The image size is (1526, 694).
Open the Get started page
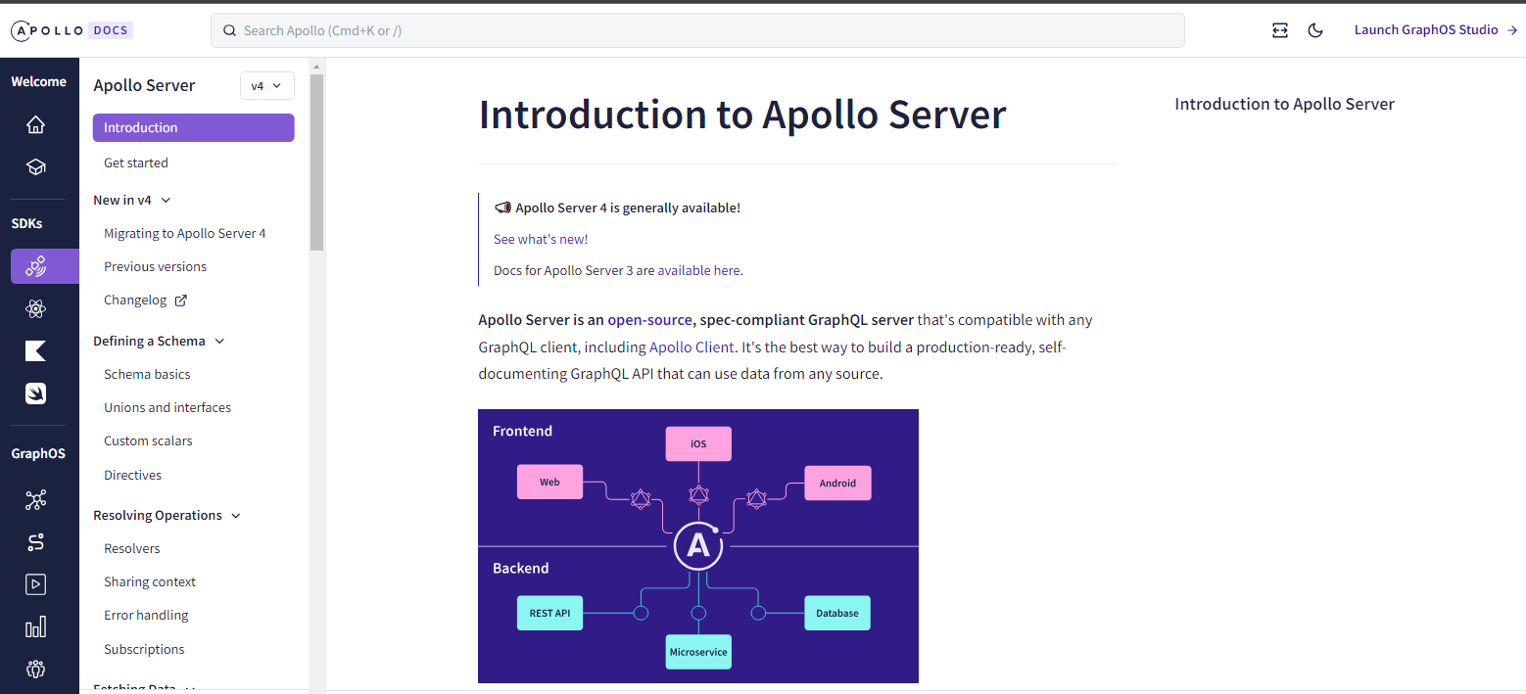[136, 162]
